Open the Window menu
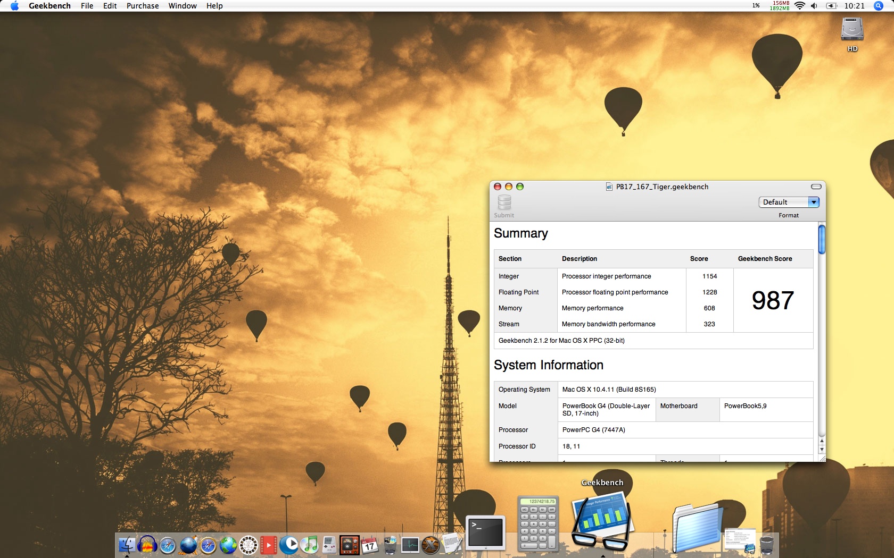This screenshot has width=894, height=558. [183, 6]
